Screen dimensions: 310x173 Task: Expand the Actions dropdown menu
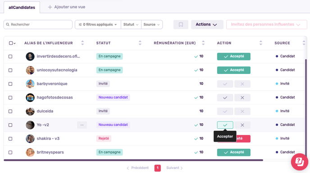(207, 25)
